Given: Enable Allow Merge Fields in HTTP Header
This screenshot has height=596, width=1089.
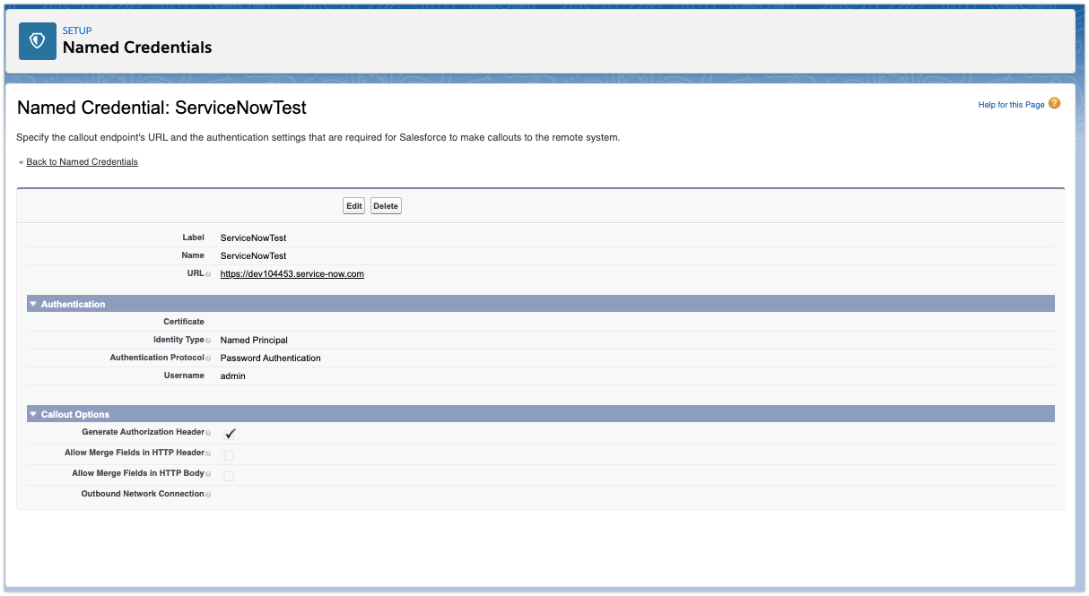Looking at the screenshot, I should 229,454.
